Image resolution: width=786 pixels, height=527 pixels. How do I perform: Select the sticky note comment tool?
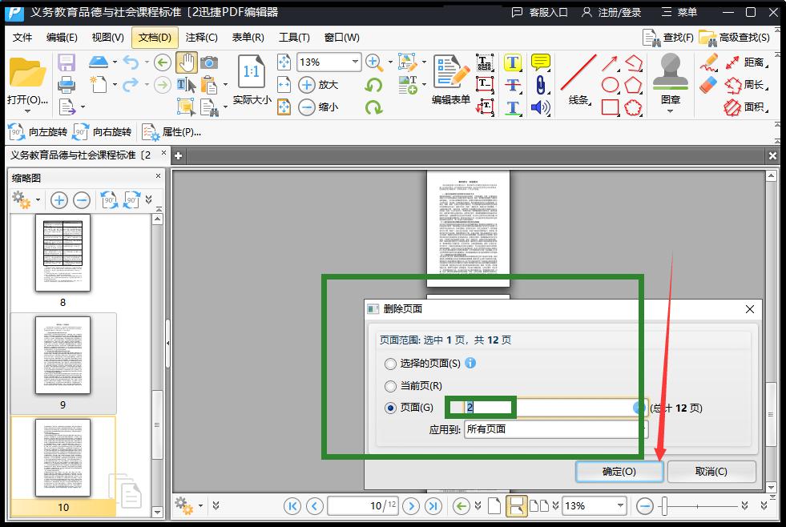point(541,62)
